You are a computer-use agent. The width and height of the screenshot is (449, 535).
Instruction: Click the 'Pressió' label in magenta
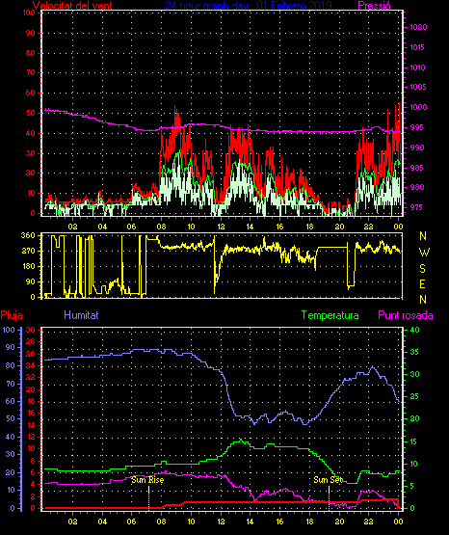(374, 5)
